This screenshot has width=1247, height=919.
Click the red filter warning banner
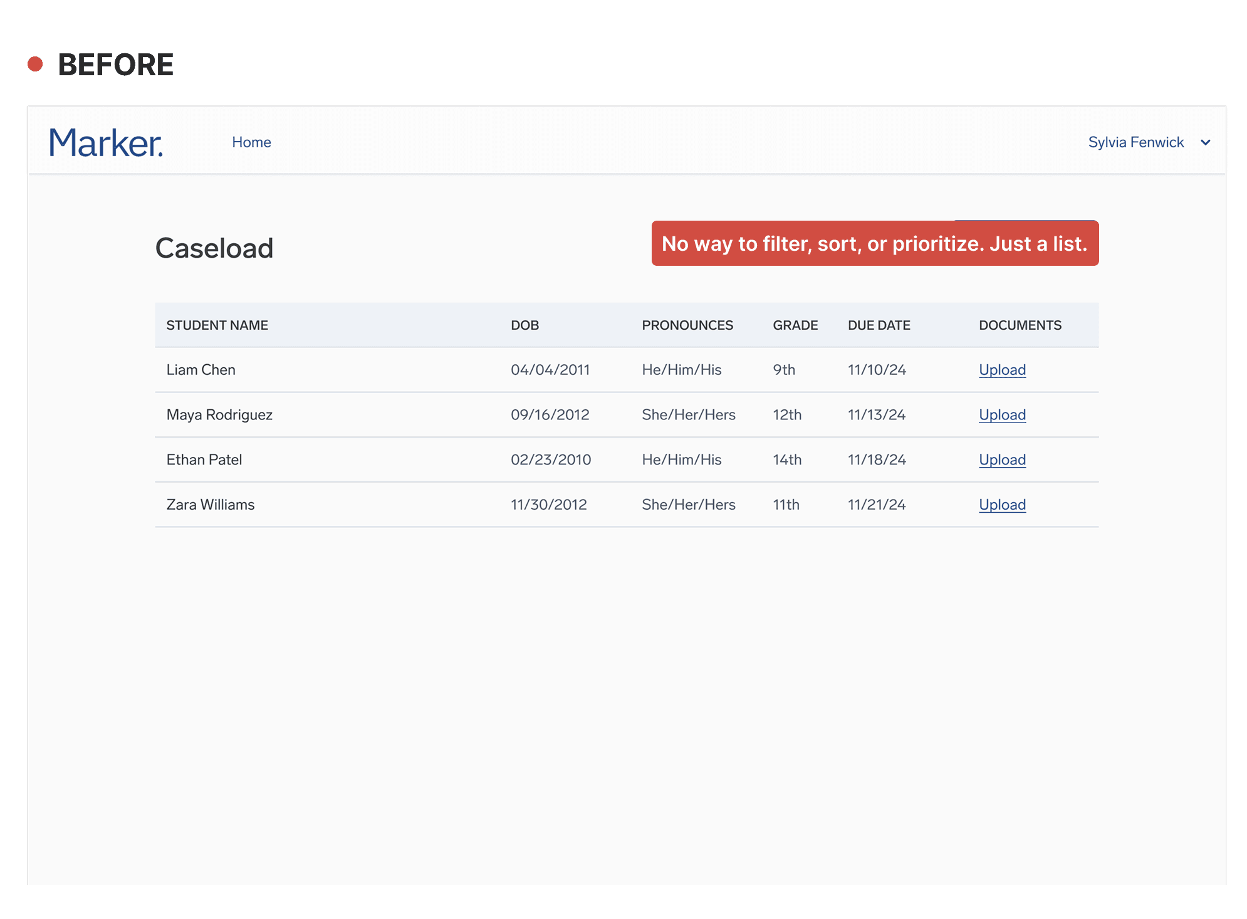coord(875,243)
